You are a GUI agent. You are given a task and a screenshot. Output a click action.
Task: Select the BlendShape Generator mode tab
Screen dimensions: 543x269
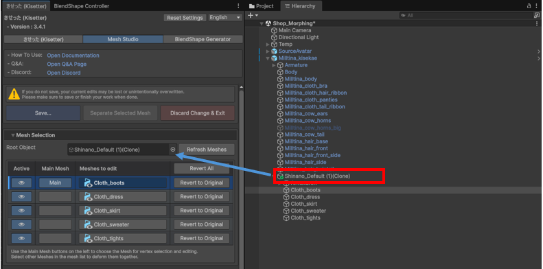pyautogui.click(x=203, y=39)
